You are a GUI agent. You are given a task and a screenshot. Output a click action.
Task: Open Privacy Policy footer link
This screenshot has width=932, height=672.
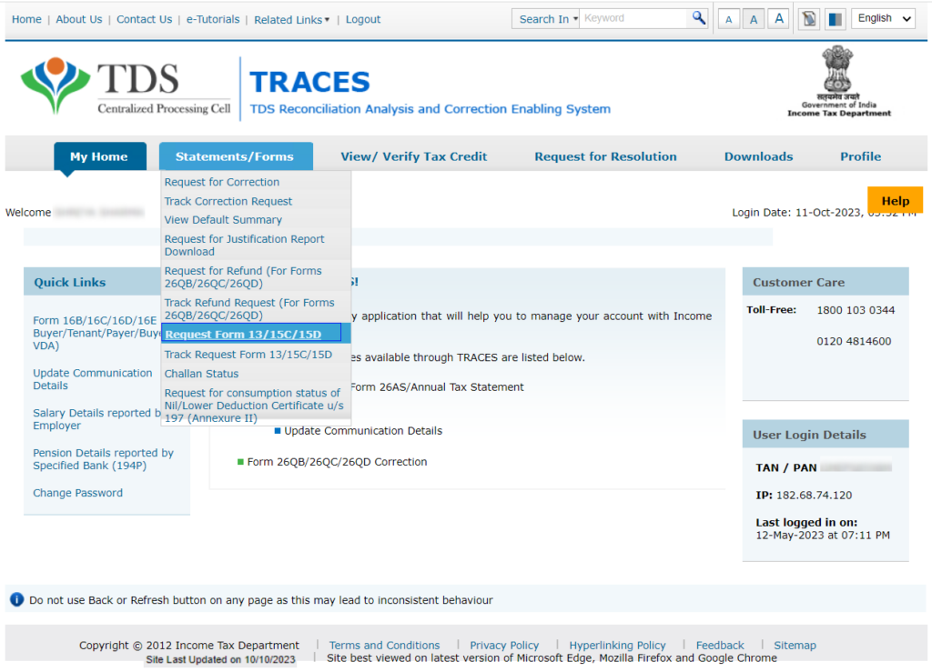504,645
